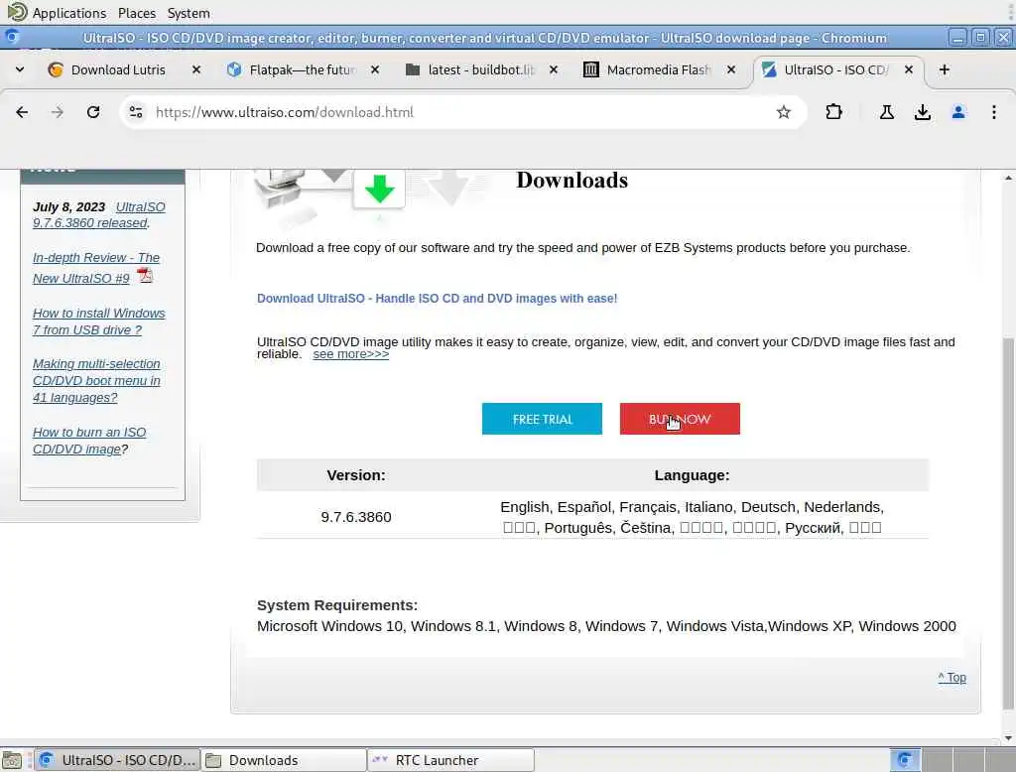Screen dimensions: 1016x772
Task: Click scrollbar down arrow on page
Action: click(x=1008, y=737)
